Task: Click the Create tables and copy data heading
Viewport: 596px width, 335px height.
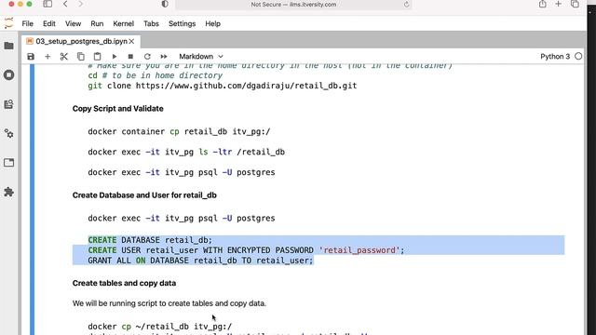Action: click(x=124, y=283)
